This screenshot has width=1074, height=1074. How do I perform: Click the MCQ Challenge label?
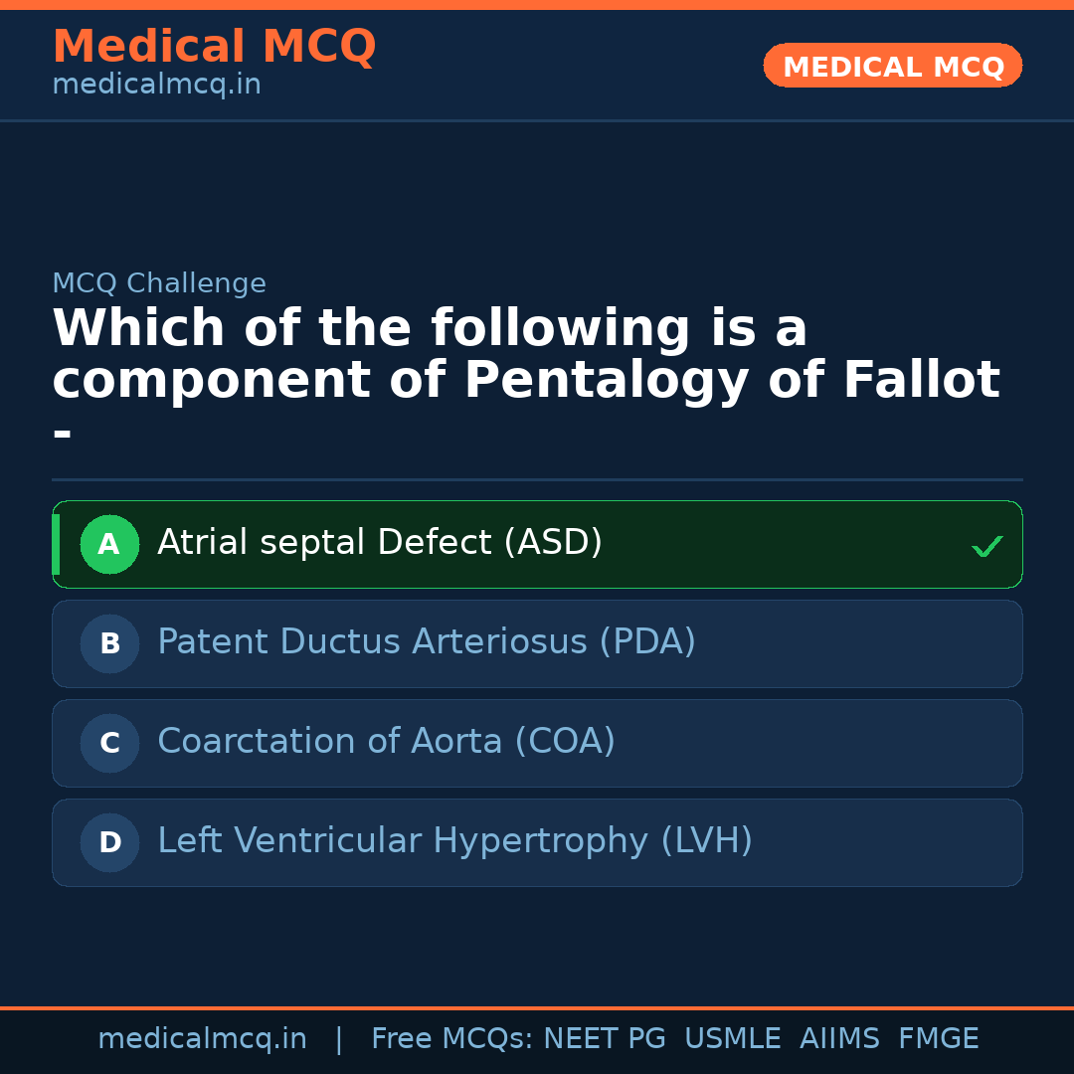[x=159, y=283]
